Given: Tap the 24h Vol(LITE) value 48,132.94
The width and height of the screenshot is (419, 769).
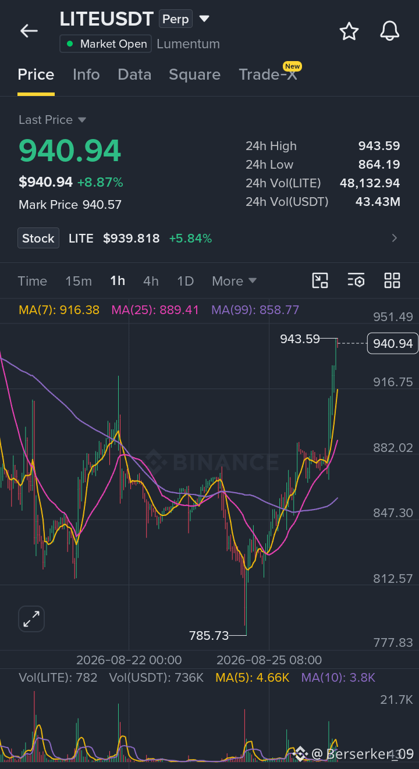Looking at the screenshot, I should point(370,183).
